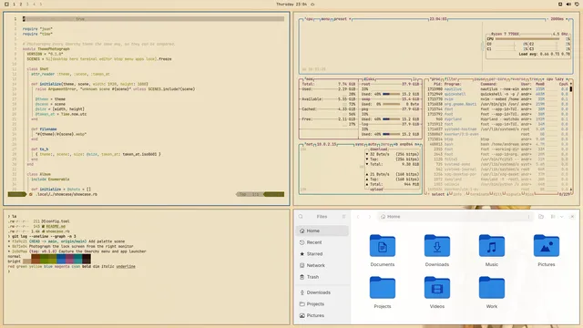The height and width of the screenshot is (328, 583).
Task: Switch to workspace 3 in the top bar
Action: point(27,4)
